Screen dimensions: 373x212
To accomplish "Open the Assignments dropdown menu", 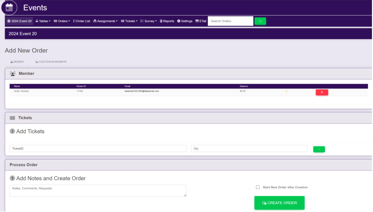I will (105, 21).
